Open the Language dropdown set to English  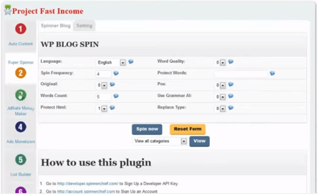[x=111, y=62]
